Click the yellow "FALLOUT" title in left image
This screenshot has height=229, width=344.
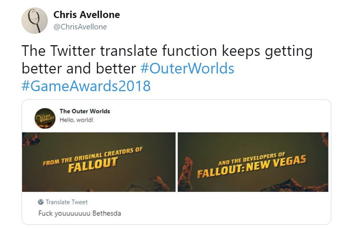(92, 165)
